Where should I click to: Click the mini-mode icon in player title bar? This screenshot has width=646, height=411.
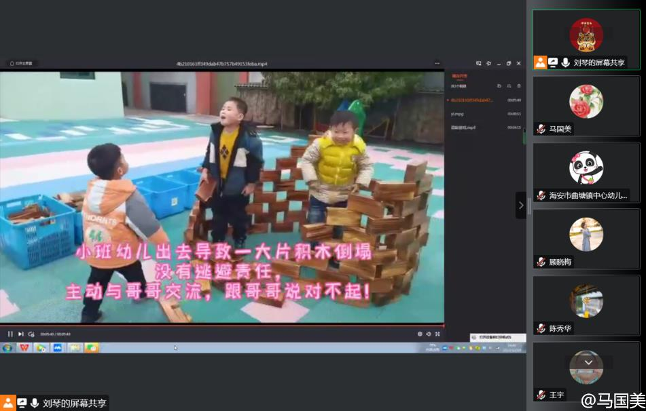(x=478, y=63)
